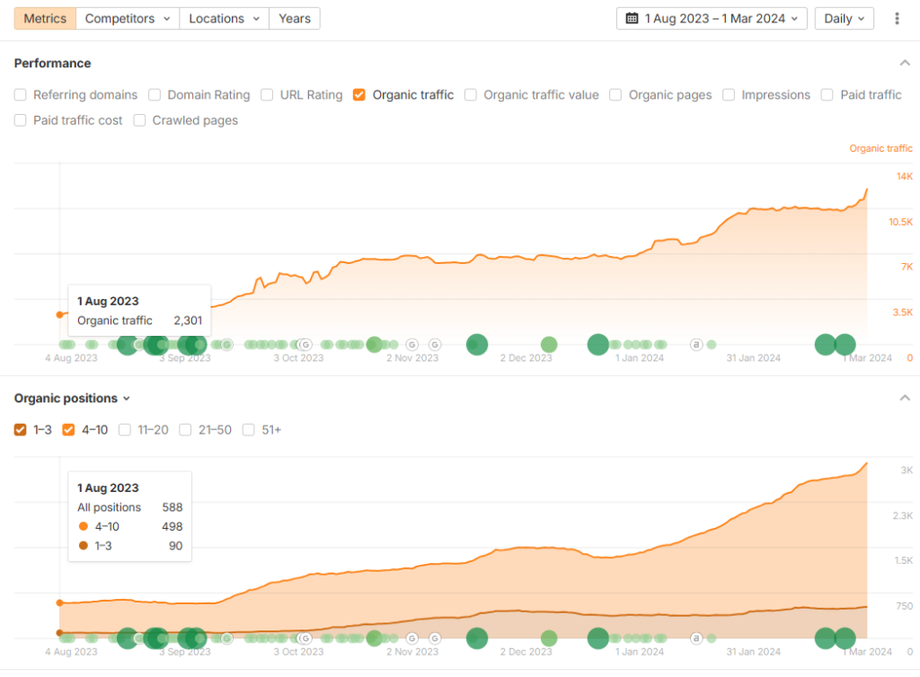920x677 pixels.
Task: Check the Crawled pages metric
Action: click(140, 120)
